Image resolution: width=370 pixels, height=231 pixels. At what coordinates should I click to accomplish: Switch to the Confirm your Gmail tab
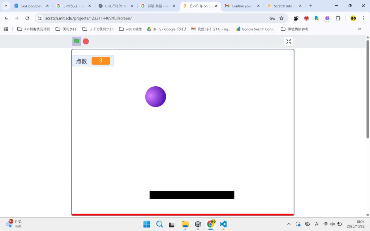242,6
